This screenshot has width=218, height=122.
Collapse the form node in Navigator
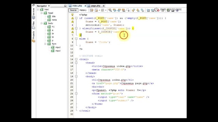45,44
